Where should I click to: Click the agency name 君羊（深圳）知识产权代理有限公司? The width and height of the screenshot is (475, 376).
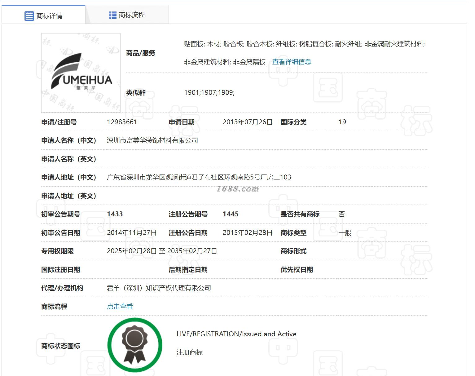point(159,288)
